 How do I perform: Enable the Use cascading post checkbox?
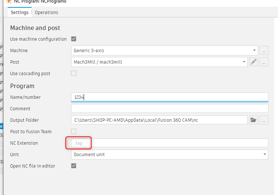point(74,73)
